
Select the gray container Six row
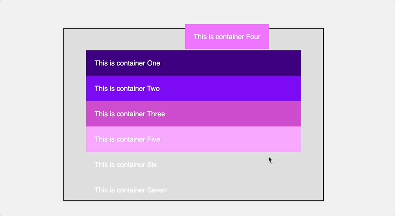click(x=193, y=165)
